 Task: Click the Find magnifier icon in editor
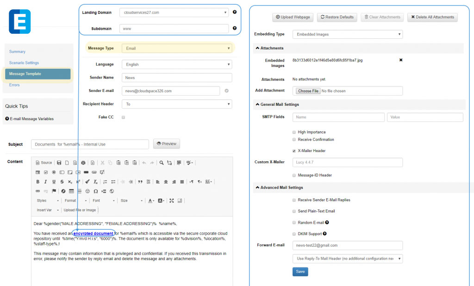click(161, 163)
